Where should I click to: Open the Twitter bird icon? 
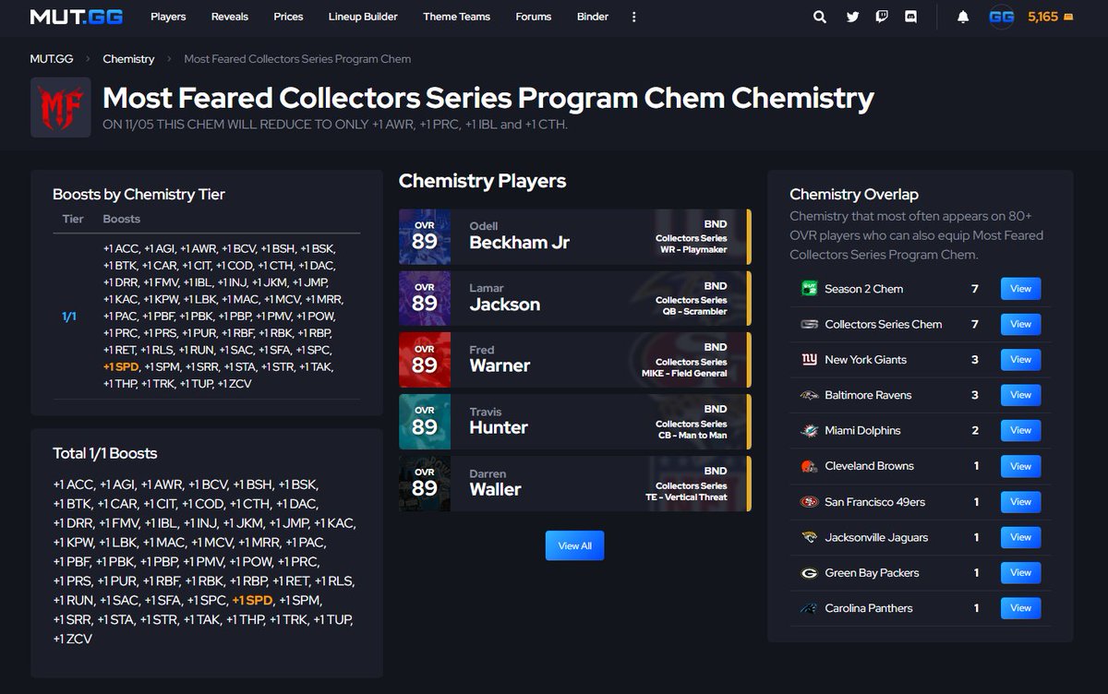[852, 17]
